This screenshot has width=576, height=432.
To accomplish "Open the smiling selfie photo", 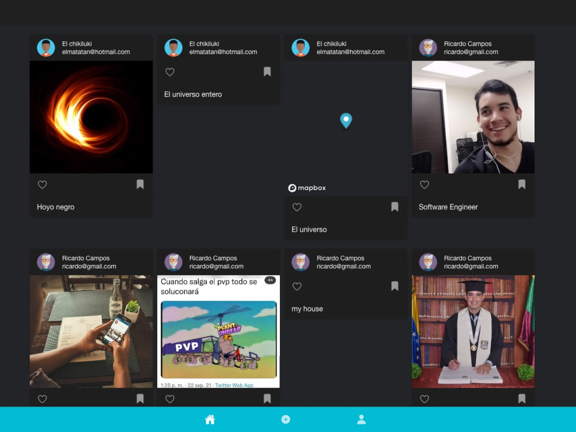I will 473,117.
